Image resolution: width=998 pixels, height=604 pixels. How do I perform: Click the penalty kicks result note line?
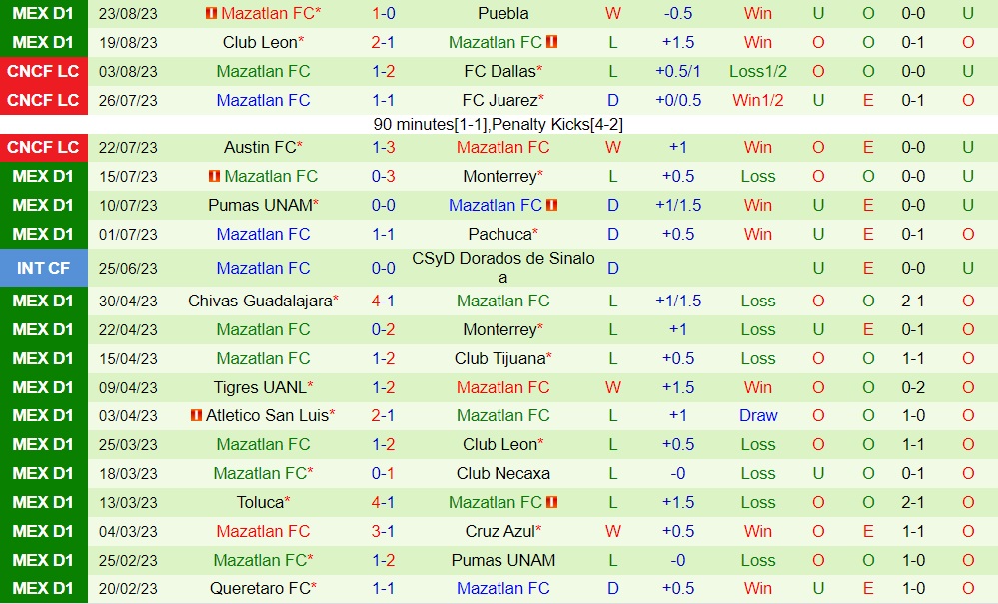point(499,125)
